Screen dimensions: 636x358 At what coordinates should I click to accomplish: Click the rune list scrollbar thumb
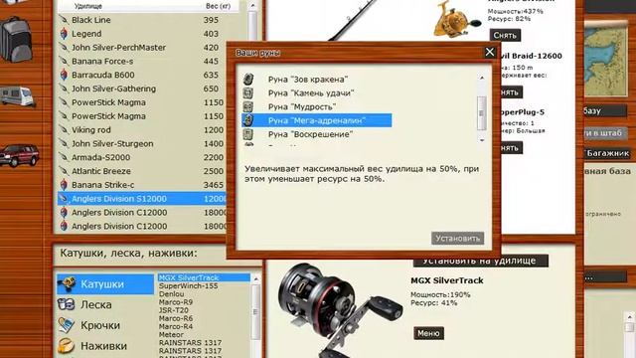tap(481, 113)
